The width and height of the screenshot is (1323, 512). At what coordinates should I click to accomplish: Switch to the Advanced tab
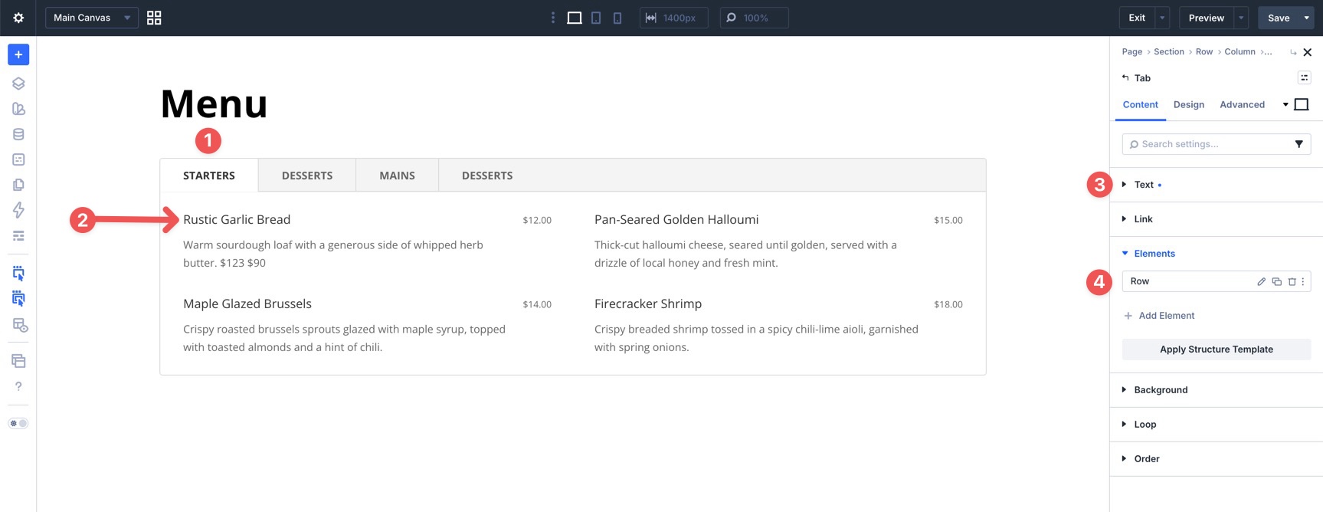click(1242, 104)
